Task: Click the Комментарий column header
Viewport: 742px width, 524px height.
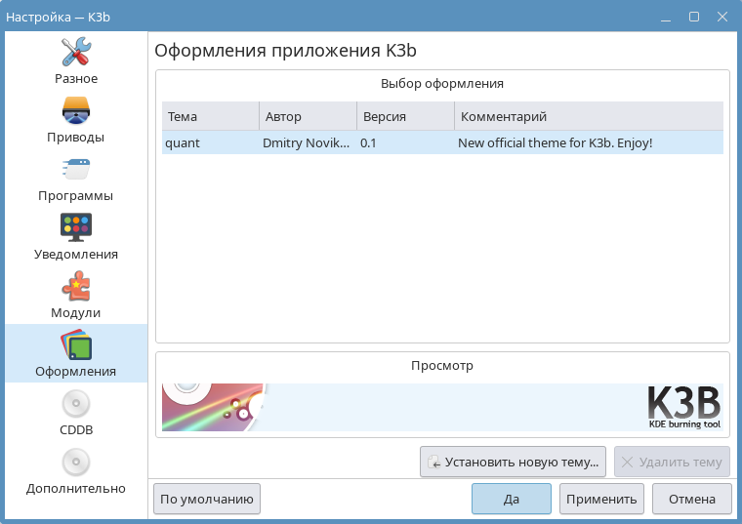Action: click(x=589, y=116)
